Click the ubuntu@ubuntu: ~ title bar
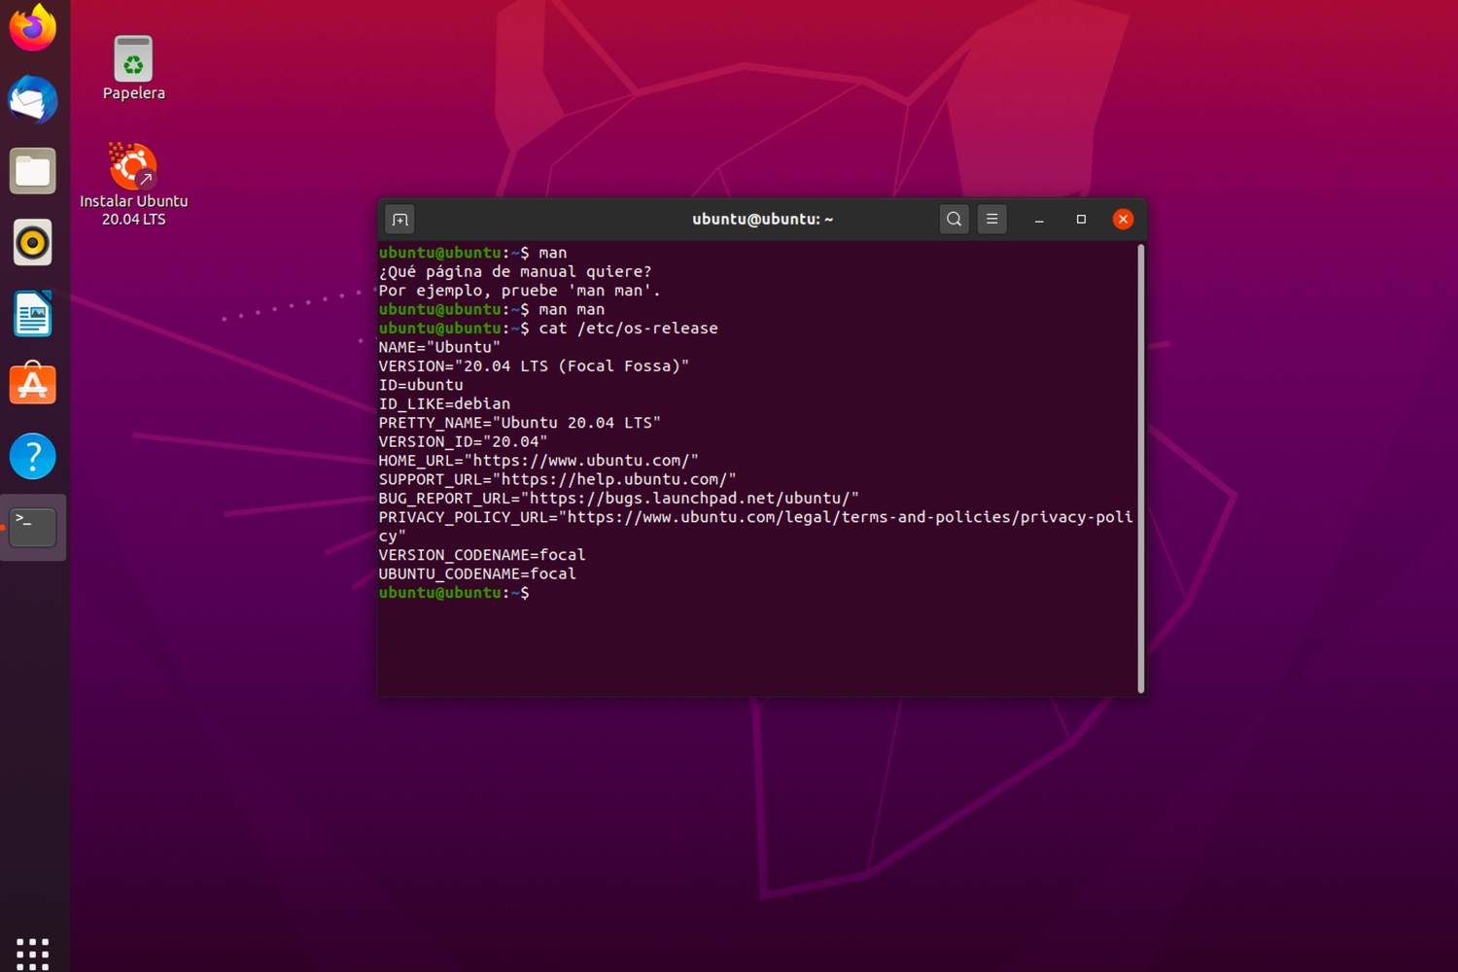 (762, 219)
